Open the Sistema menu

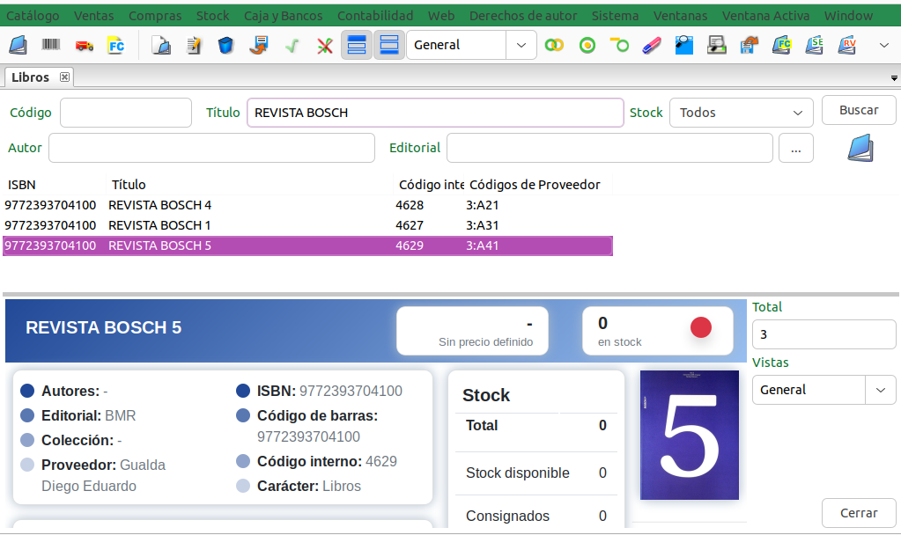coord(615,16)
